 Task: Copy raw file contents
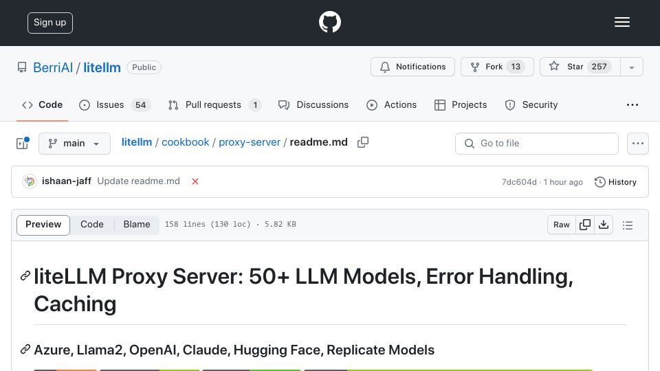(x=584, y=225)
